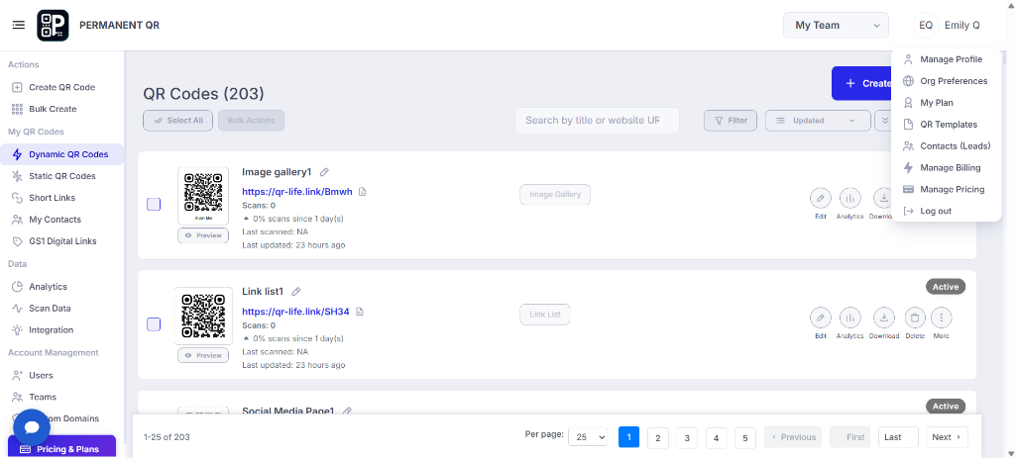Select Contacts (Leads) from user menu
Screen dimensions: 1015x458
click(x=956, y=146)
